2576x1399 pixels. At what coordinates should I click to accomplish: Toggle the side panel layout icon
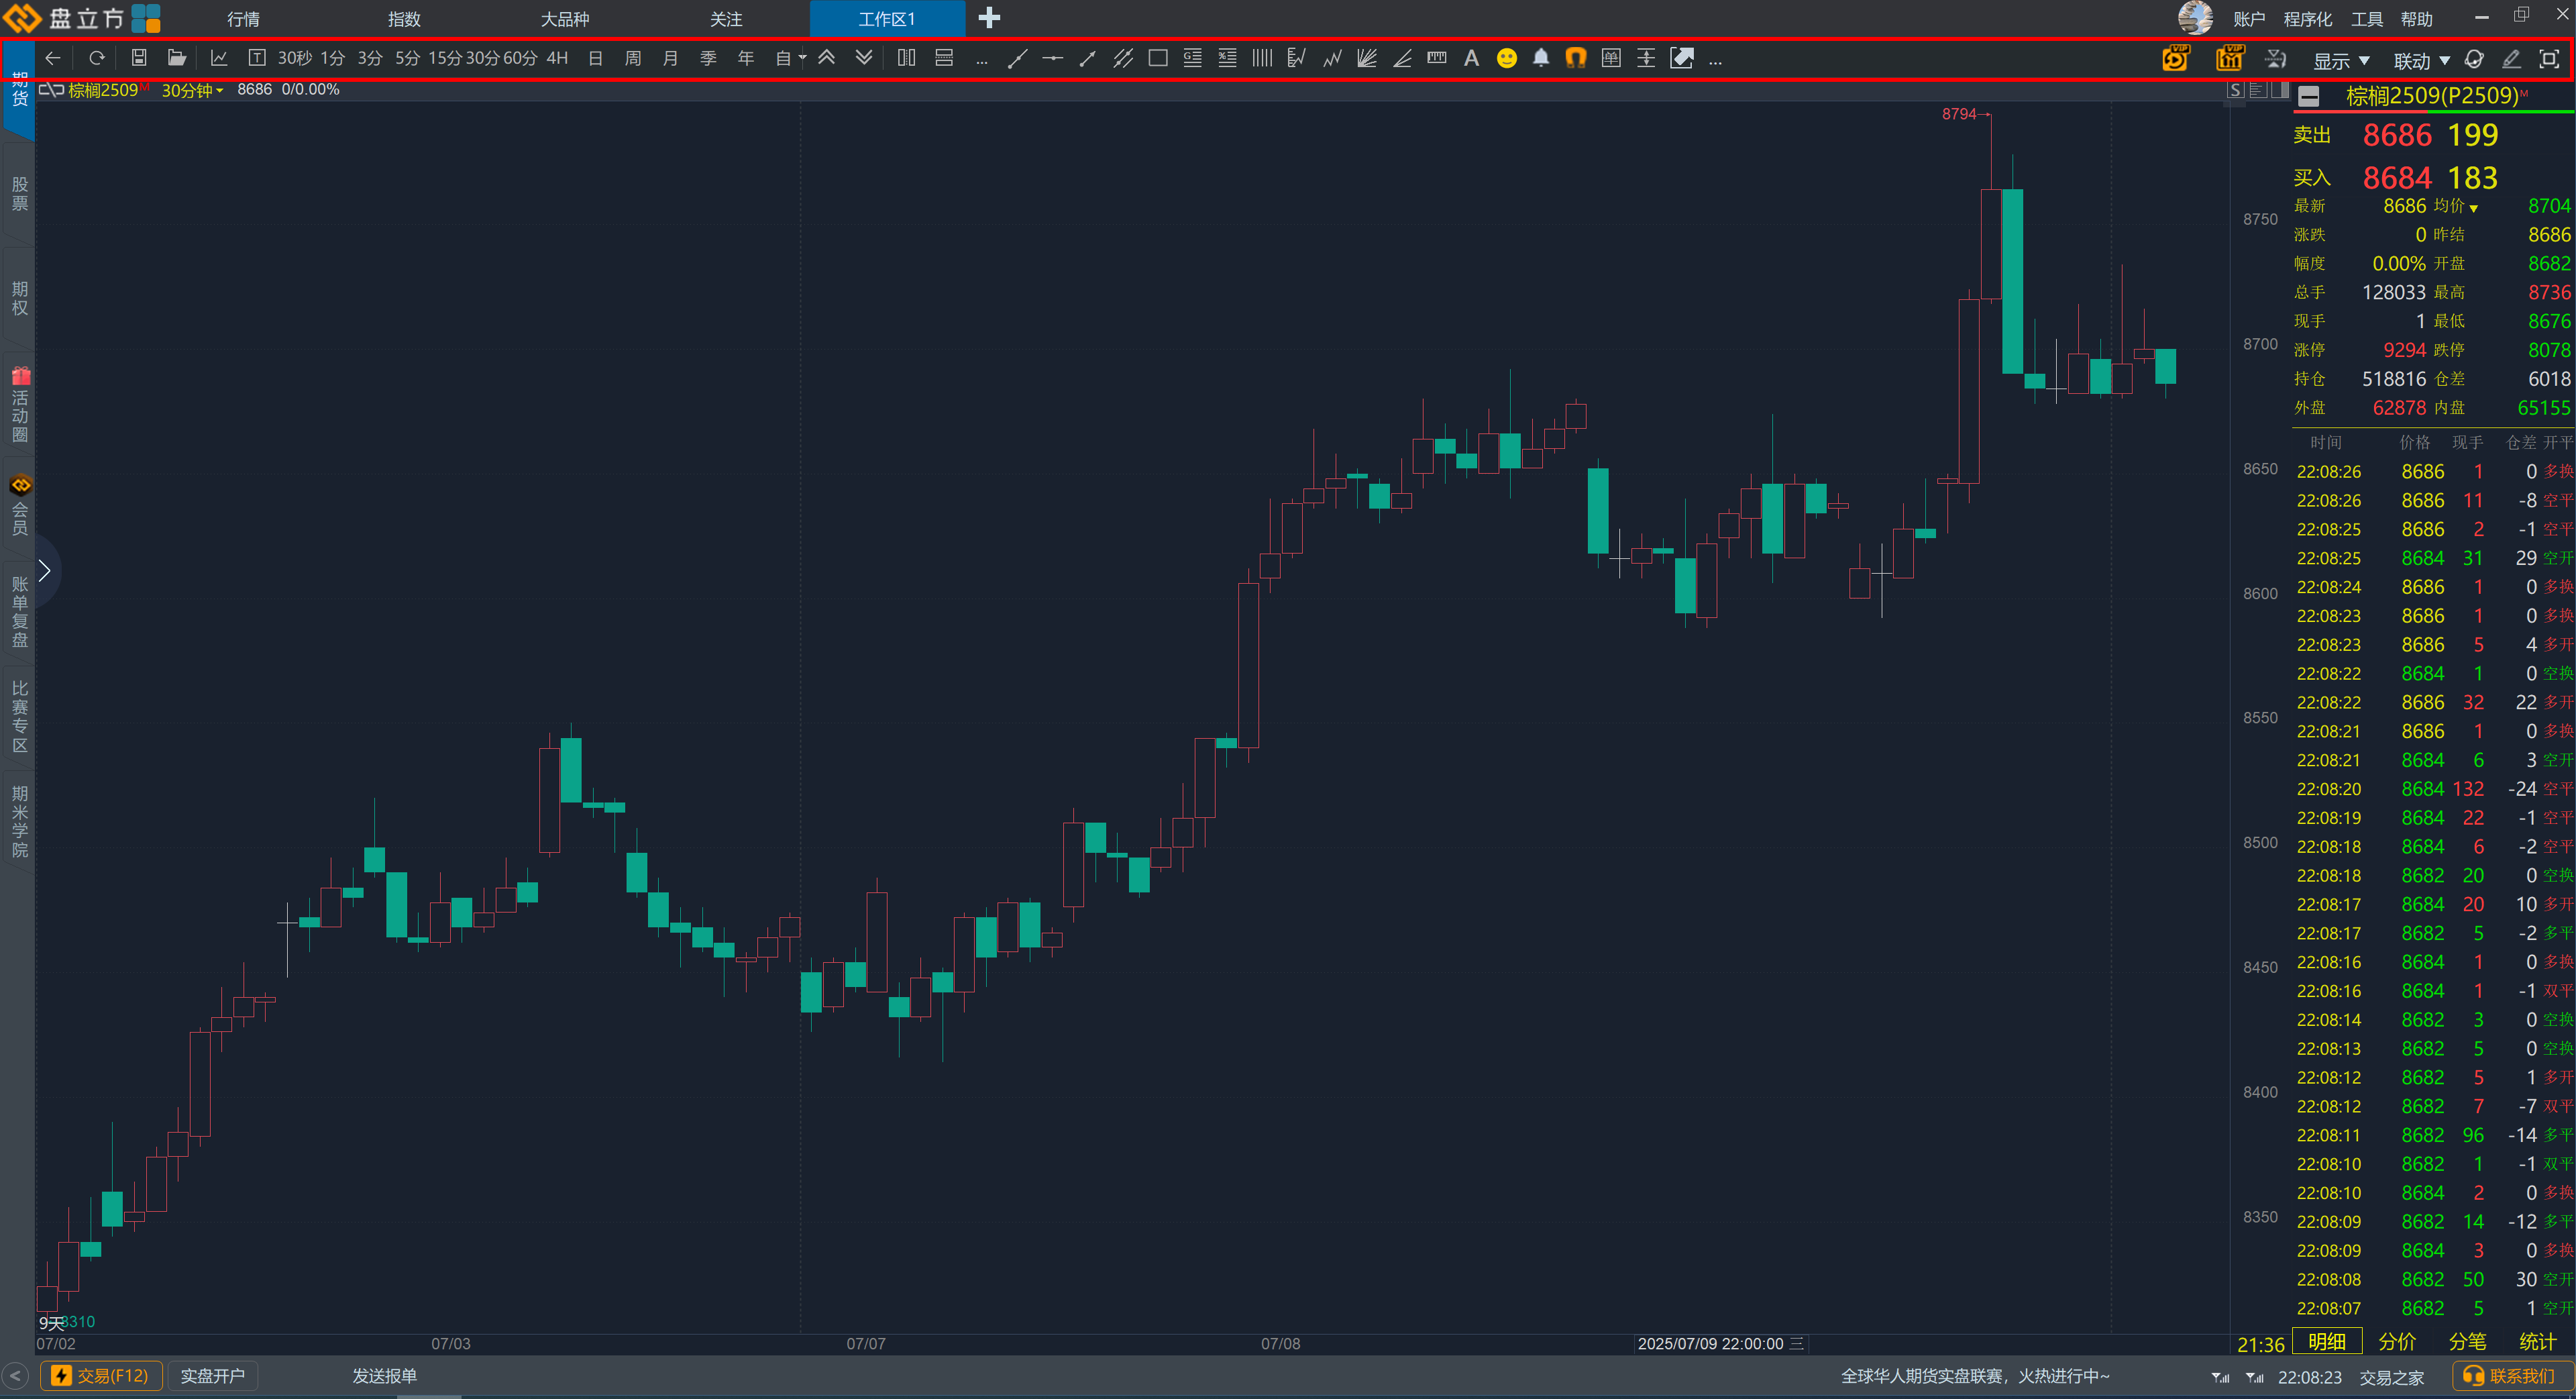(x=2280, y=90)
